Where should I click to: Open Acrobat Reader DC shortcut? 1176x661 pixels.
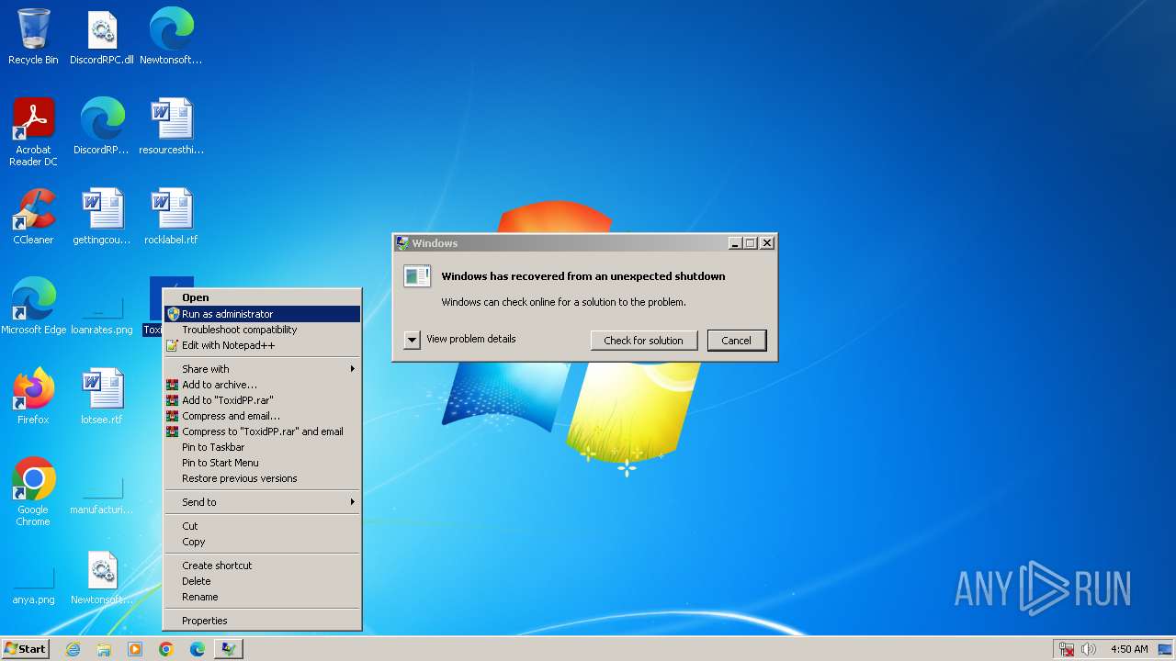33,132
